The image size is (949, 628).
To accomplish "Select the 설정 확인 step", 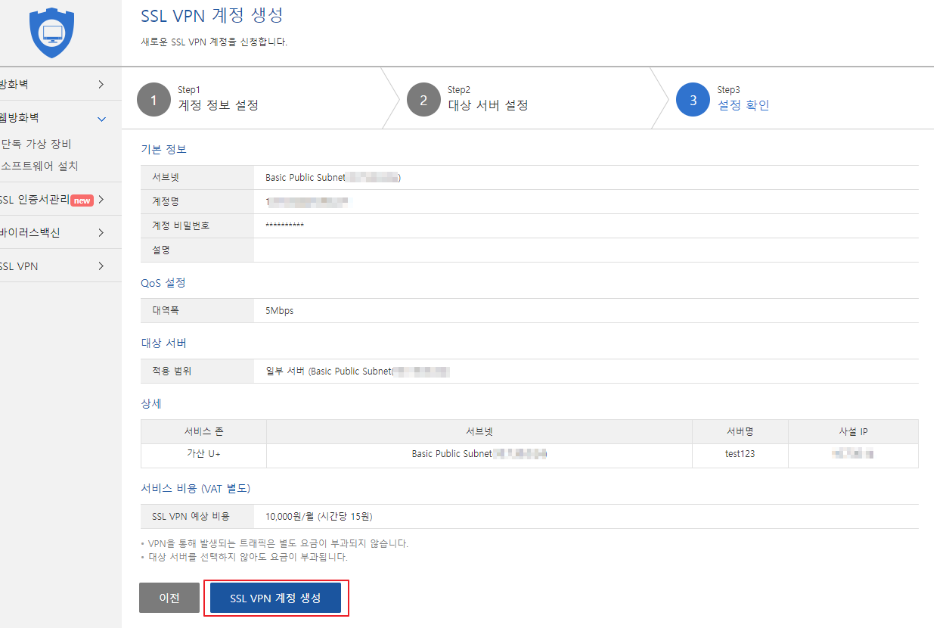I will [x=743, y=105].
